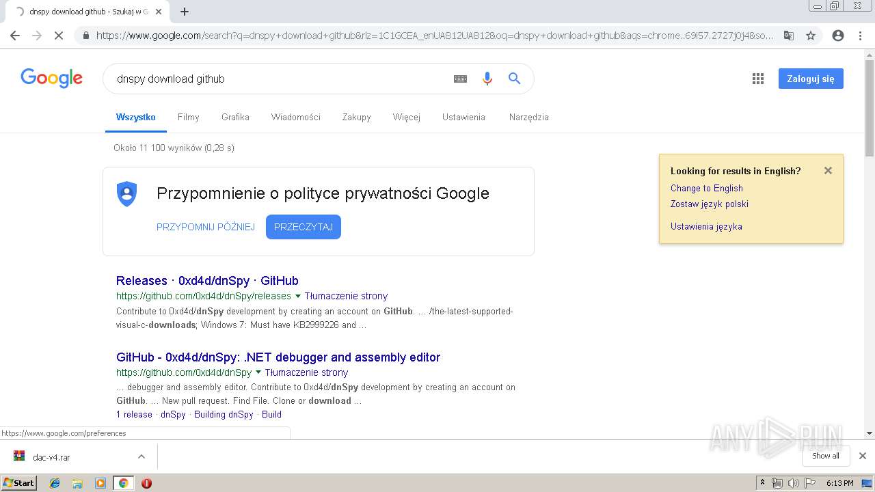Choose PRZYPOMNIJ PÓŹNIEJ on privacy reminder
Viewport: 875px width, 492px height.
tap(206, 227)
